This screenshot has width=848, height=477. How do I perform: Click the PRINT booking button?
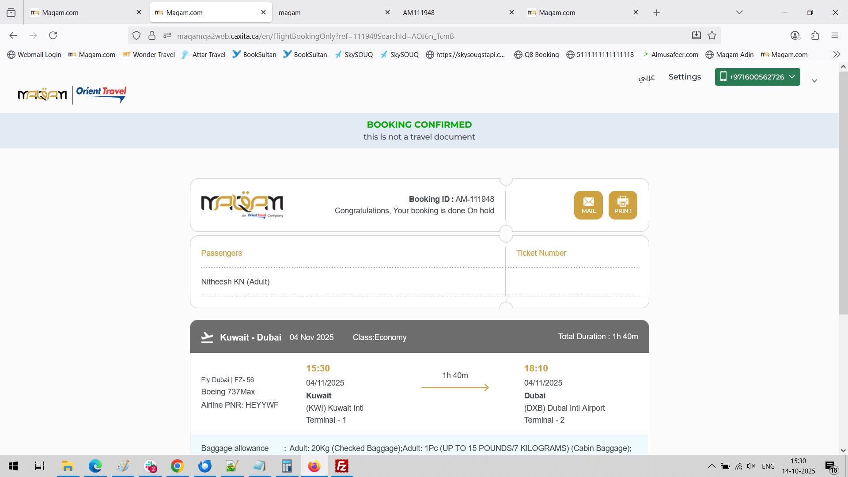coord(623,205)
